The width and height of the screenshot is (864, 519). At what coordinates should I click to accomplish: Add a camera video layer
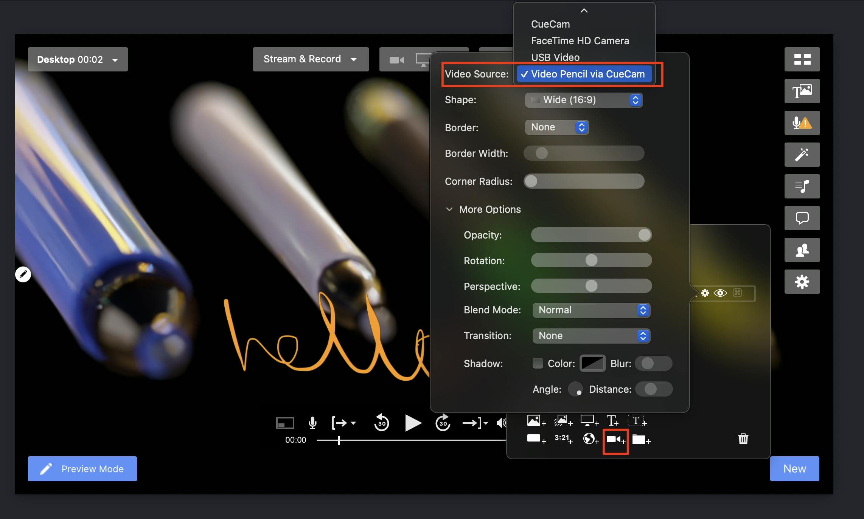(615, 440)
